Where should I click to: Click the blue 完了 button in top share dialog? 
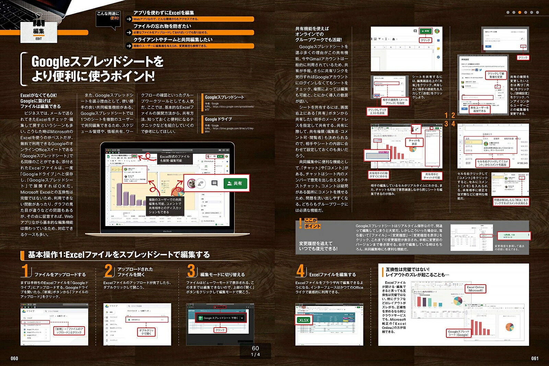click(x=488, y=46)
